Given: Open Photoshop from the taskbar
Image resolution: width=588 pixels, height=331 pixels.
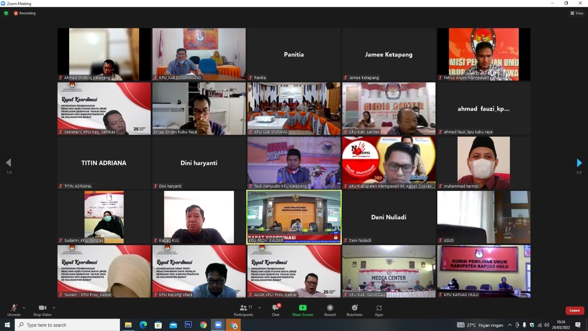Looking at the screenshot, I should pyautogui.click(x=188, y=325).
